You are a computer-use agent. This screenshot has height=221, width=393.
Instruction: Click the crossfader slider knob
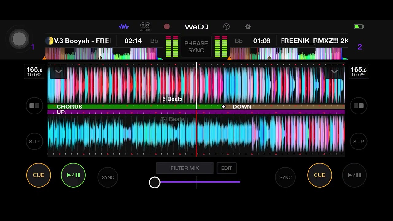[154, 182]
